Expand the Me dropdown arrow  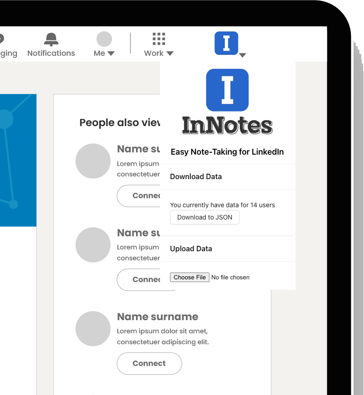(x=111, y=54)
